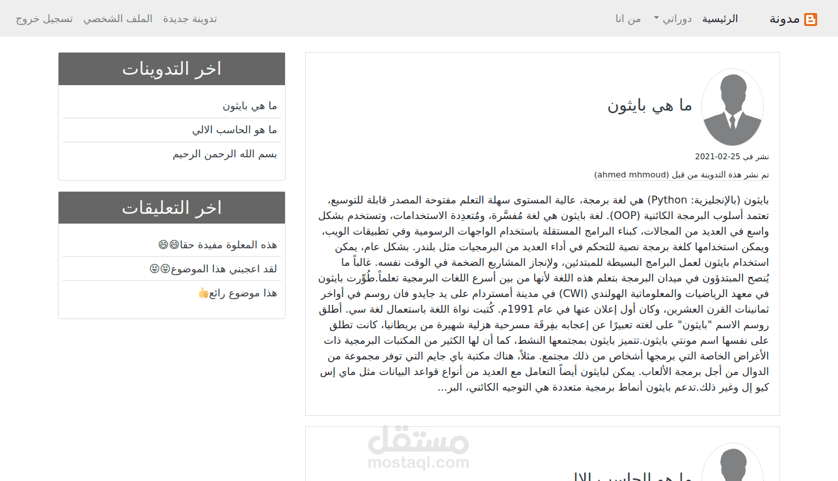838x481 pixels.
Task: Select ما هي بايثون in اخر التدوينات sidebar
Action: 250,106
